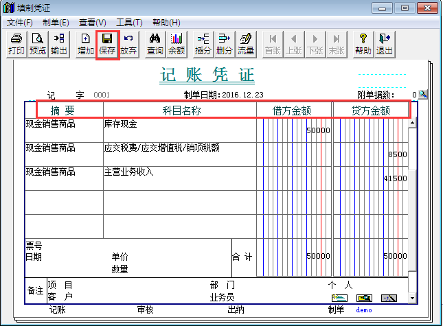Show account balance with 余额 icon
443x326 pixels.
click(x=177, y=45)
